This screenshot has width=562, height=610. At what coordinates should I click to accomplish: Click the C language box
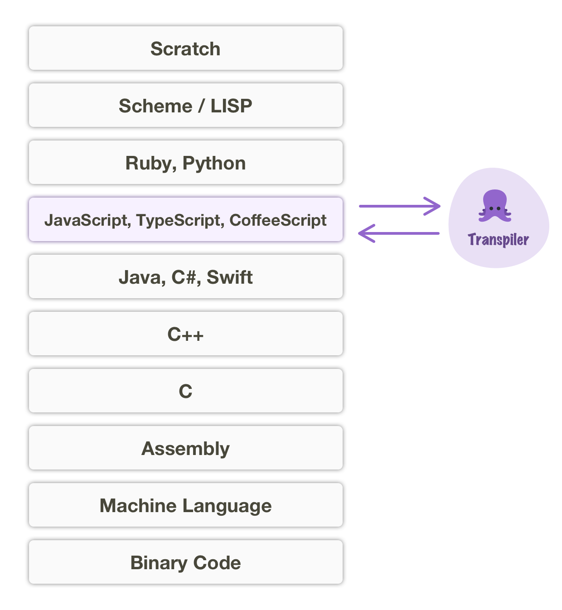point(186,391)
